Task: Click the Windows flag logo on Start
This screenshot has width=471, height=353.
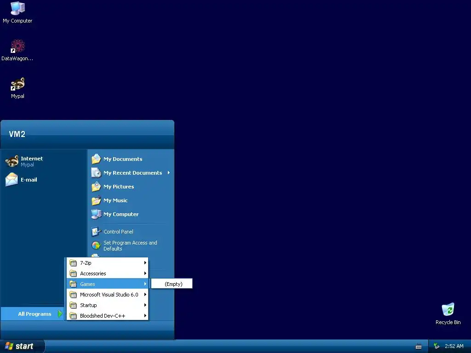Action: point(9,346)
